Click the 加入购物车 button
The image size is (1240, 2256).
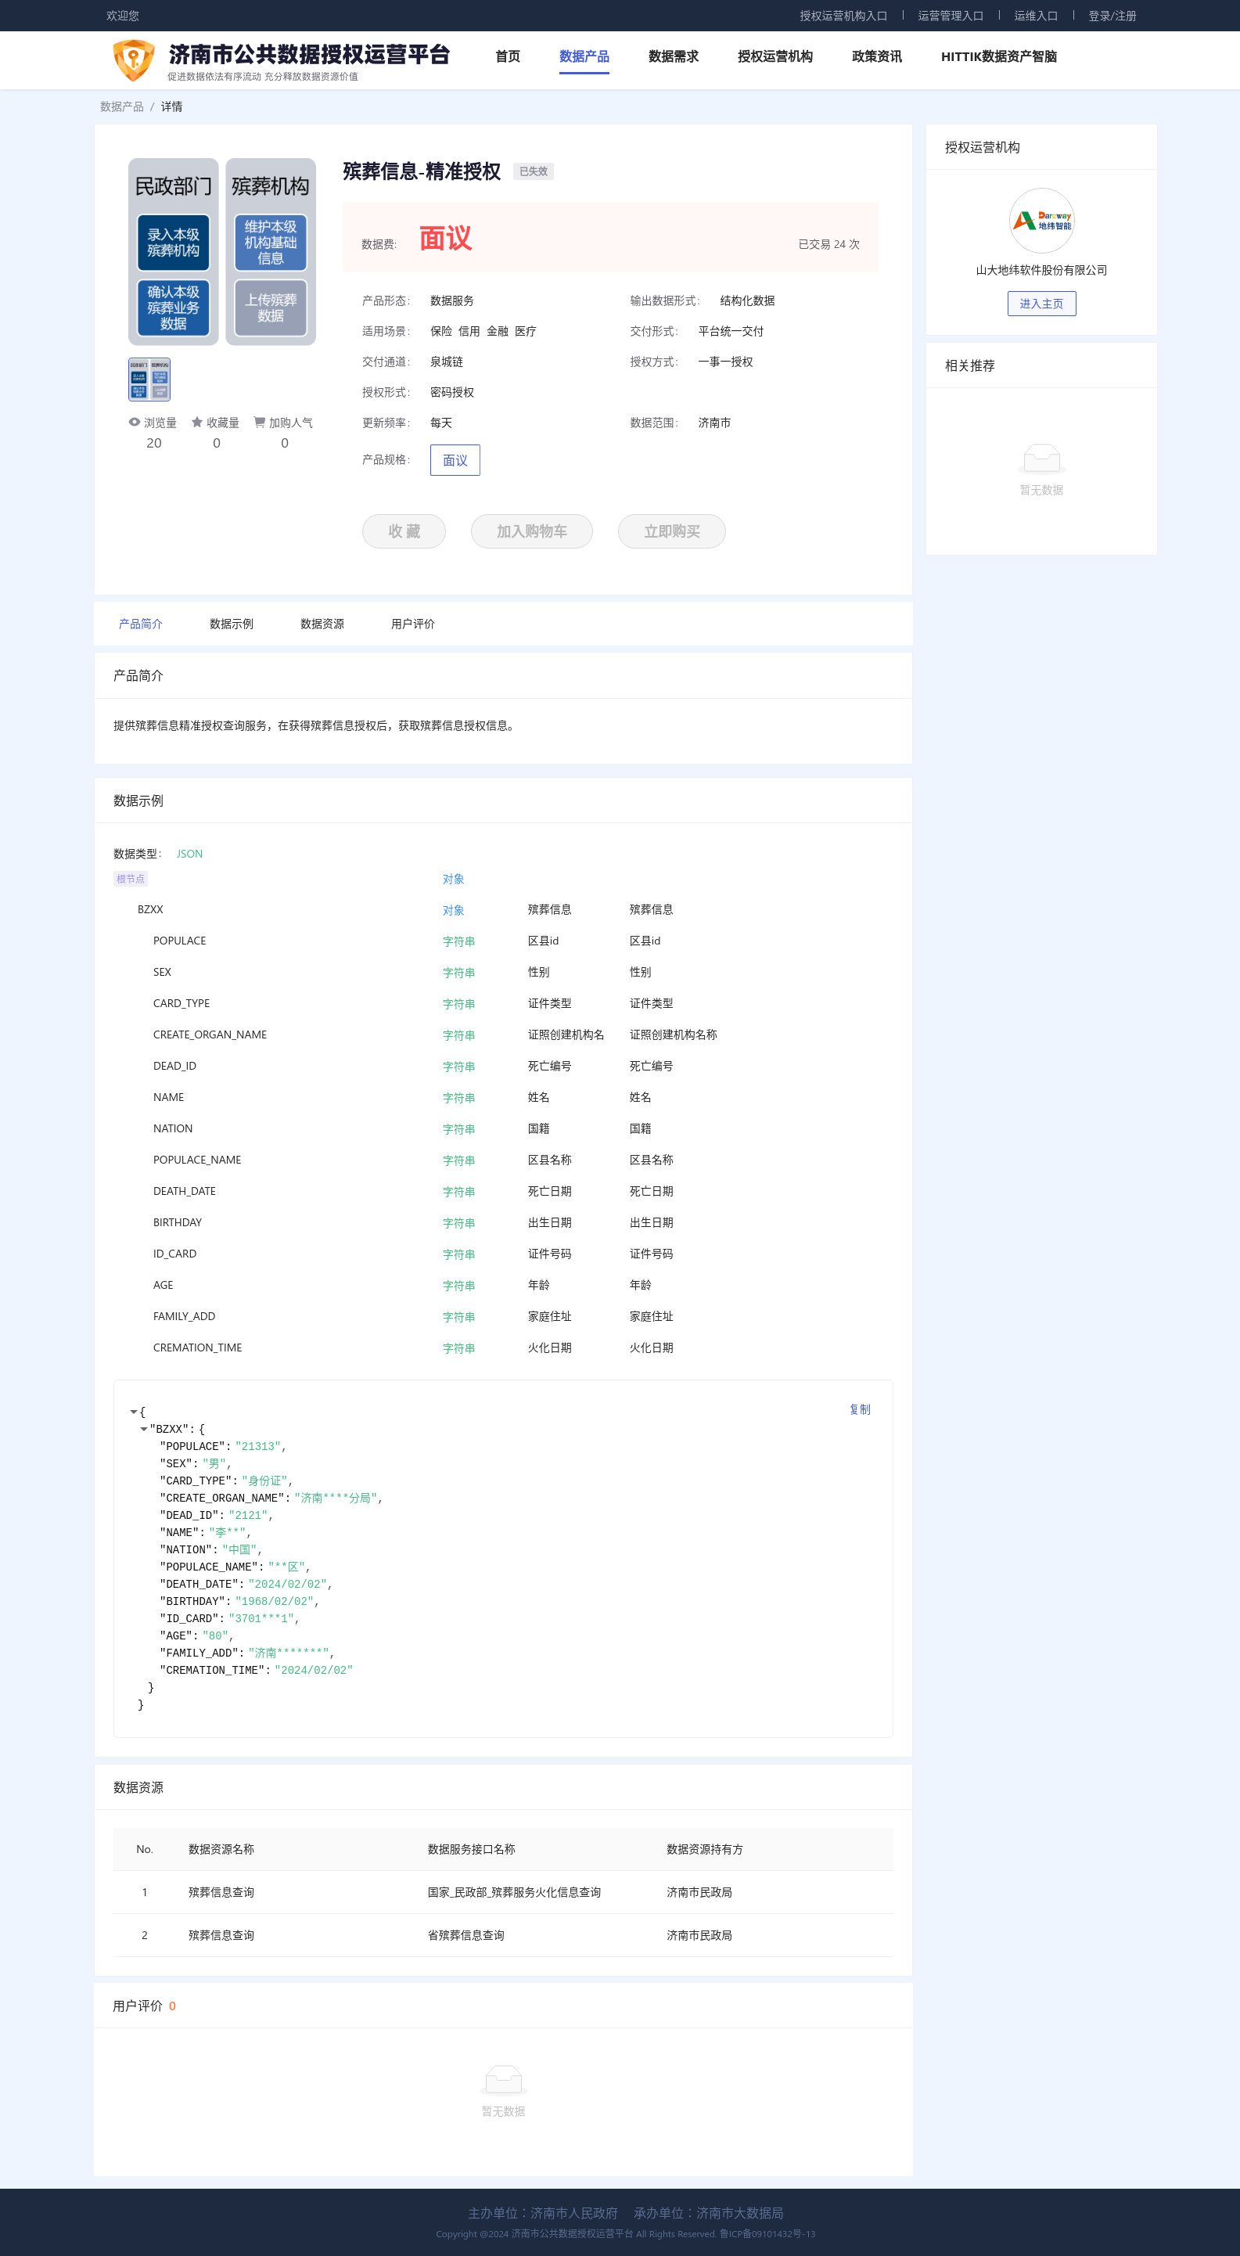point(531,531)
